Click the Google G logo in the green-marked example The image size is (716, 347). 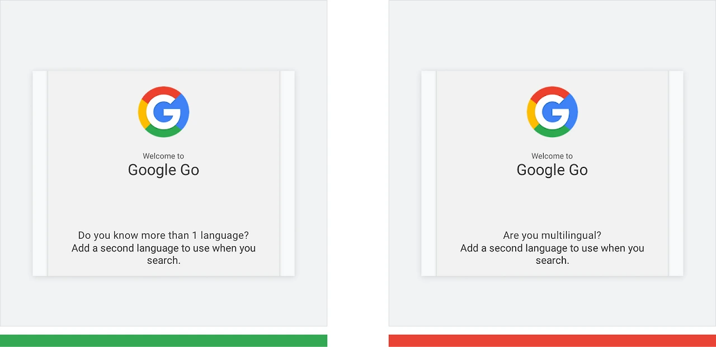(x=163, y=112)
